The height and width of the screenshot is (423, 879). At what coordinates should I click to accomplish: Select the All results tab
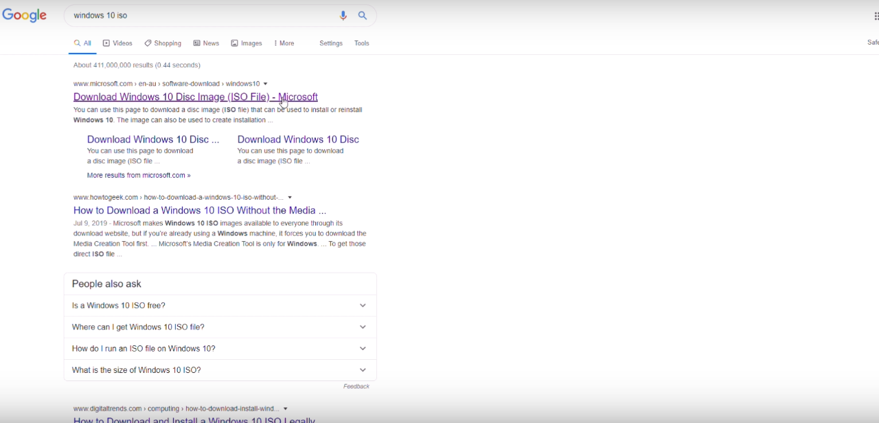tap(82, 43)
